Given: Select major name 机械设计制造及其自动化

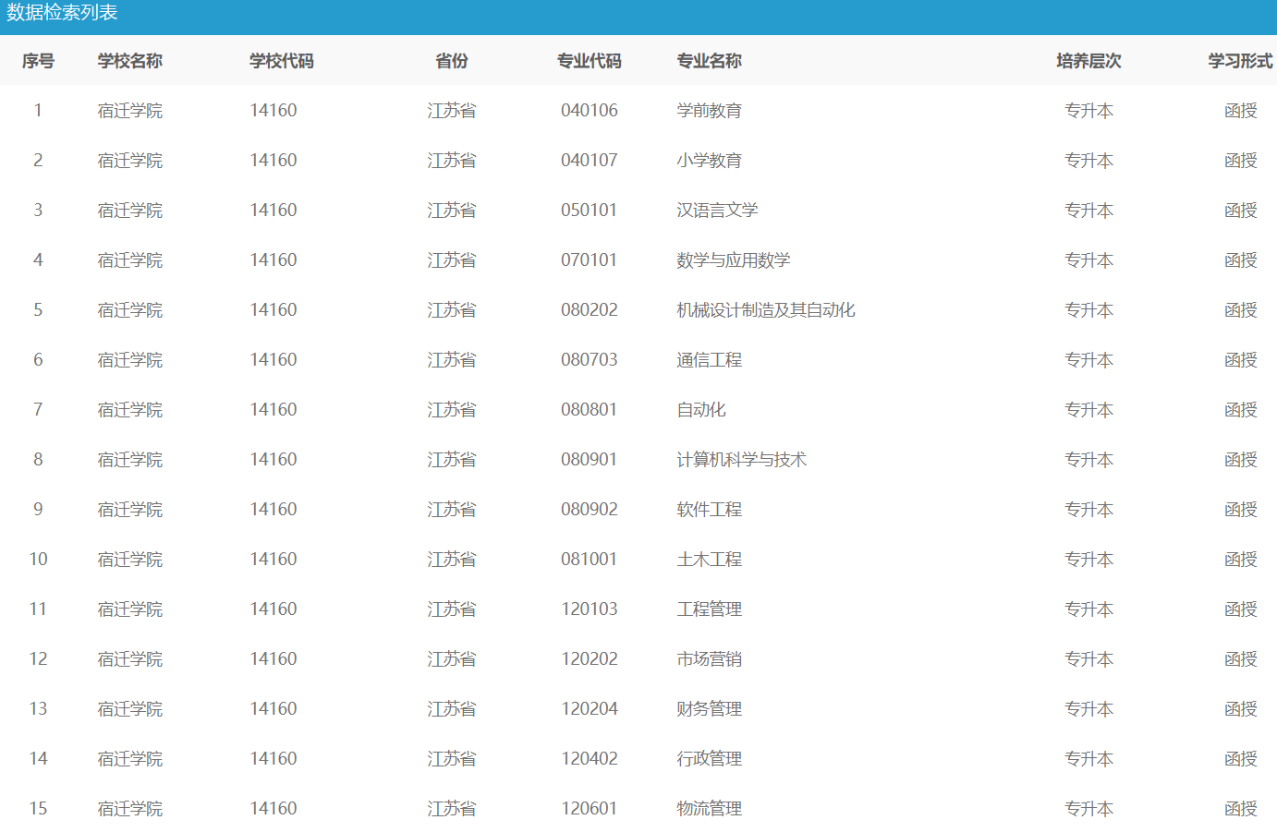Looking at the screenshot, I should (x=766, y=310).
